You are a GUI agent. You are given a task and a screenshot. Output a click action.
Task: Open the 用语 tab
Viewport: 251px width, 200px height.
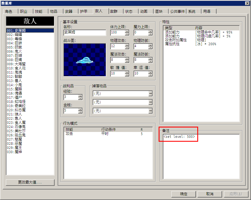coord(209,11)
